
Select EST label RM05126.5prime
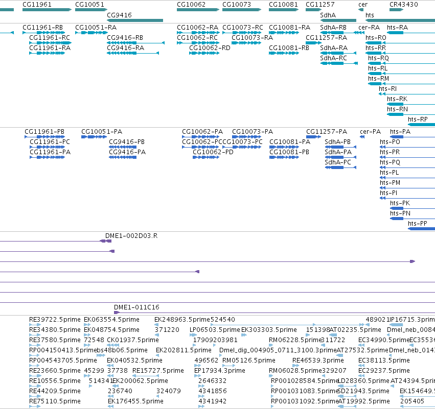point(249,360)
